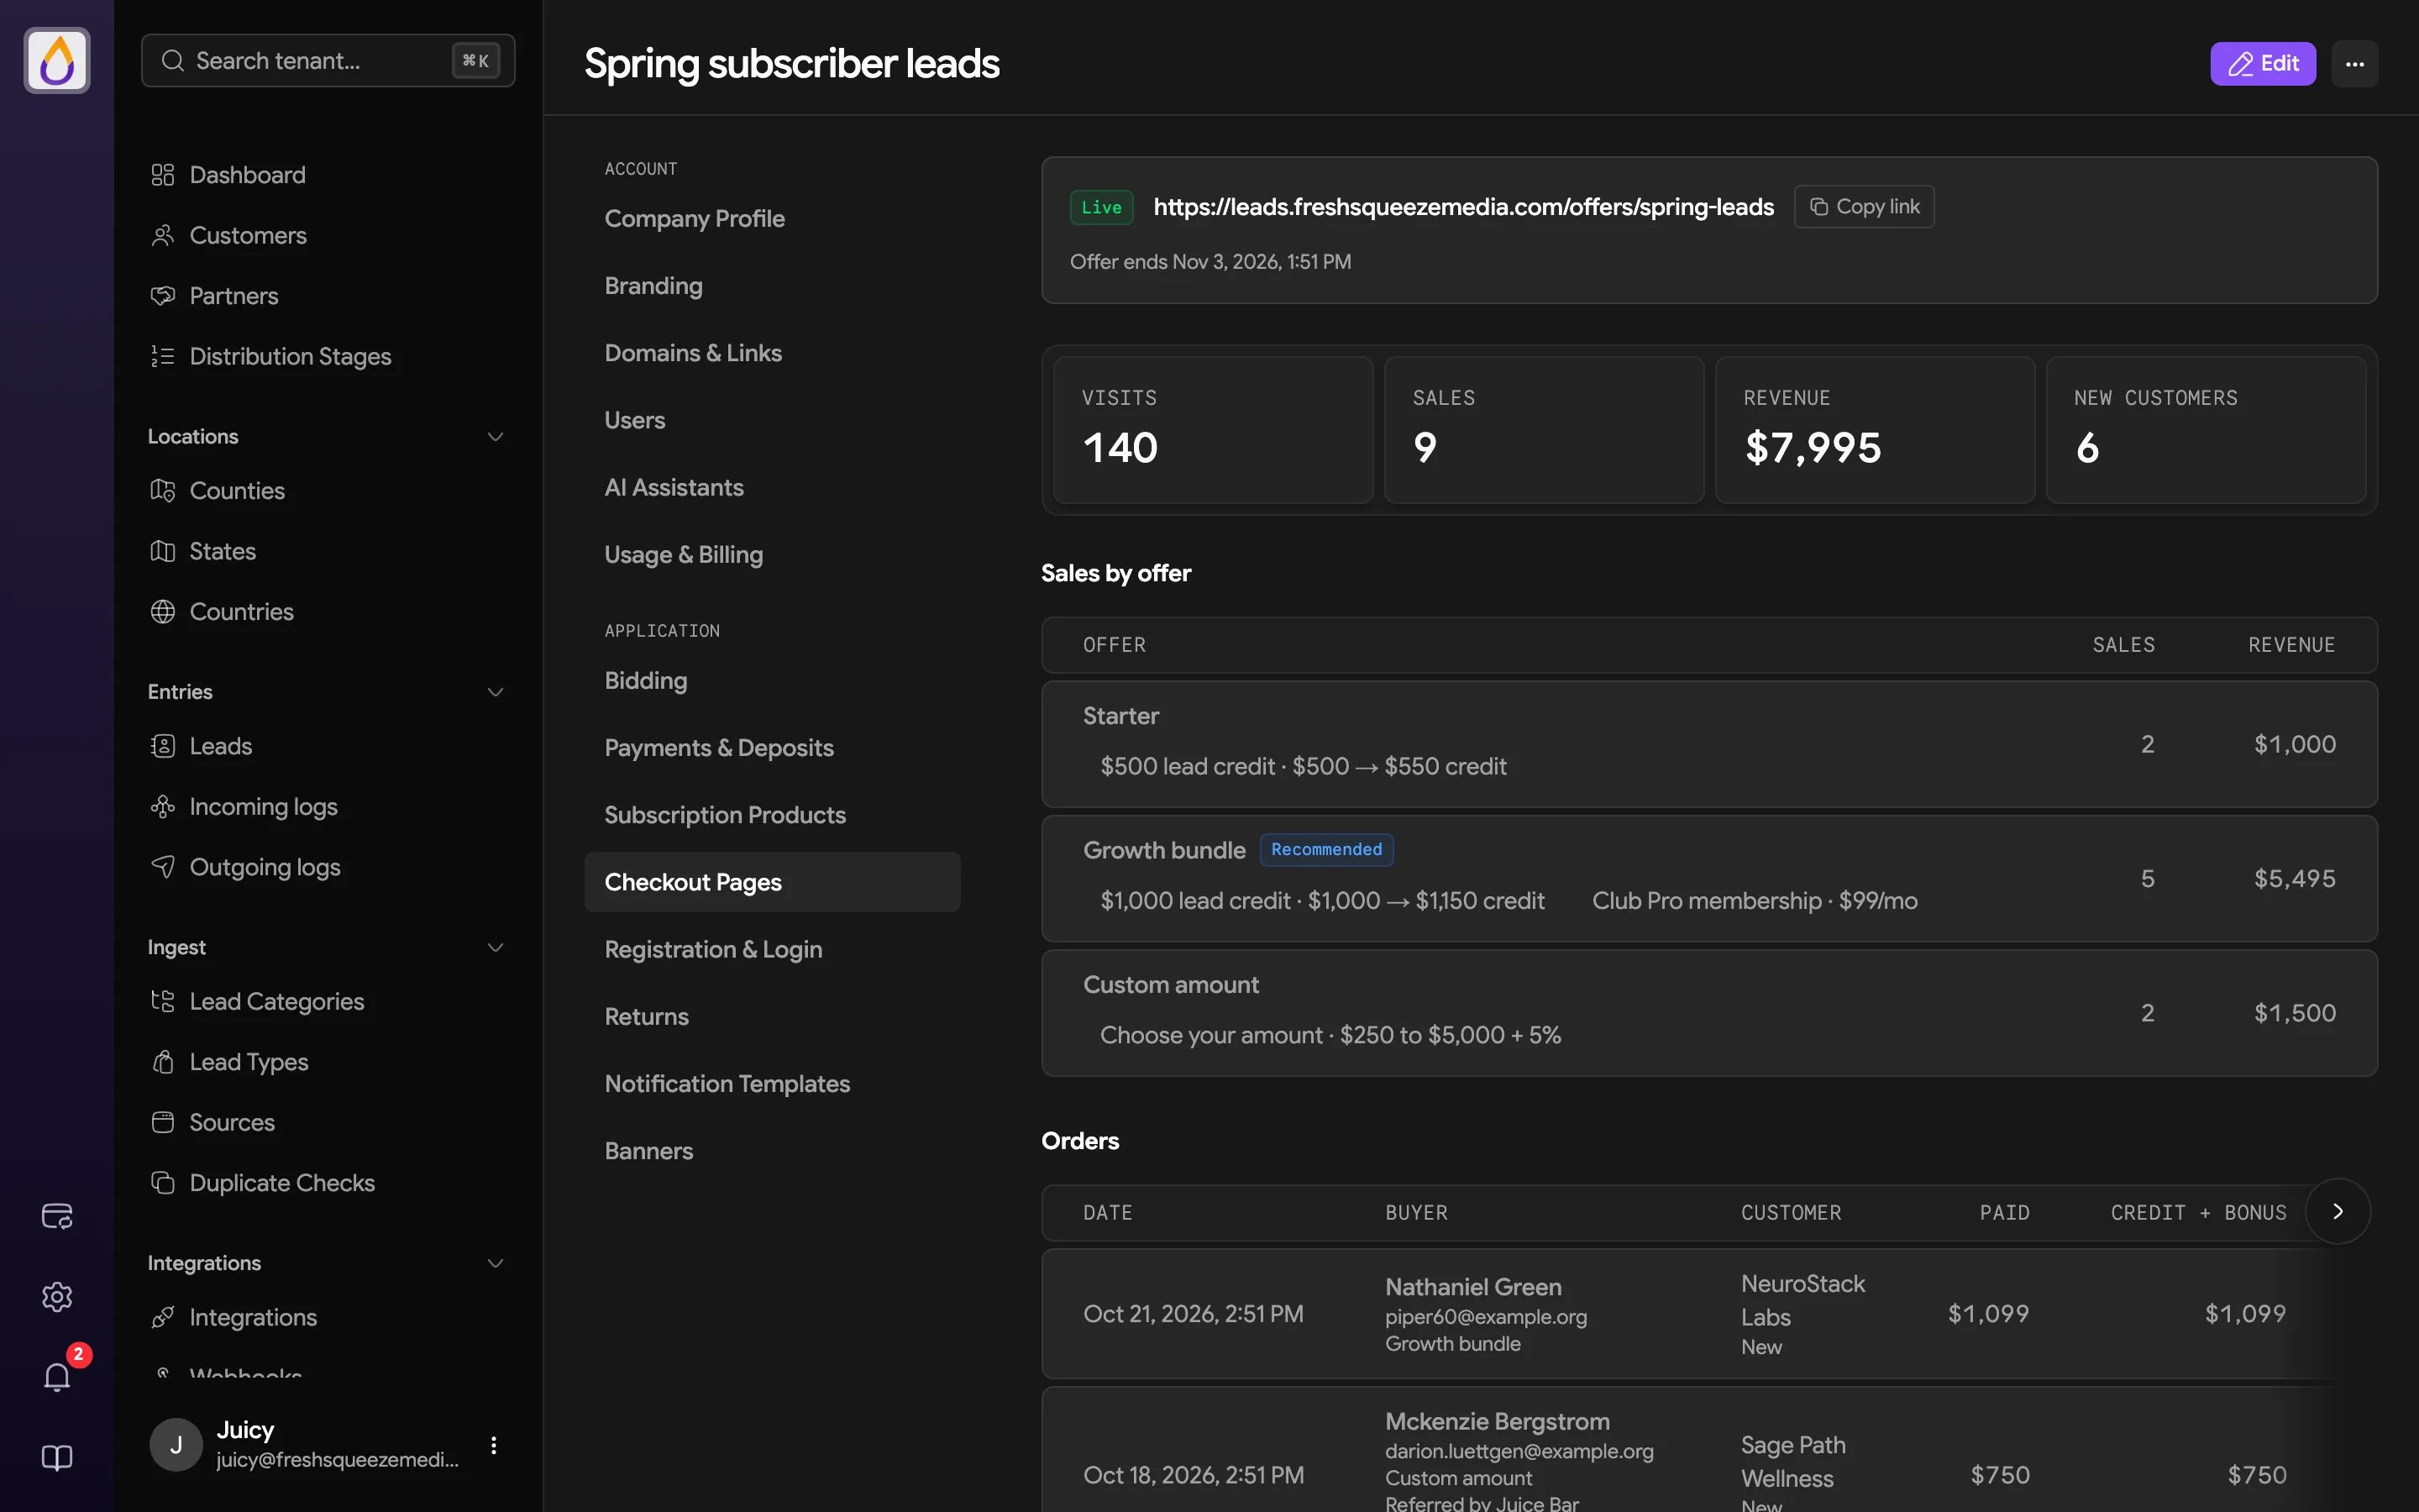The height and width of the screenshot is (1512, 2419).
Task: Open the settings gear icon
Action: pos(57,1297)
